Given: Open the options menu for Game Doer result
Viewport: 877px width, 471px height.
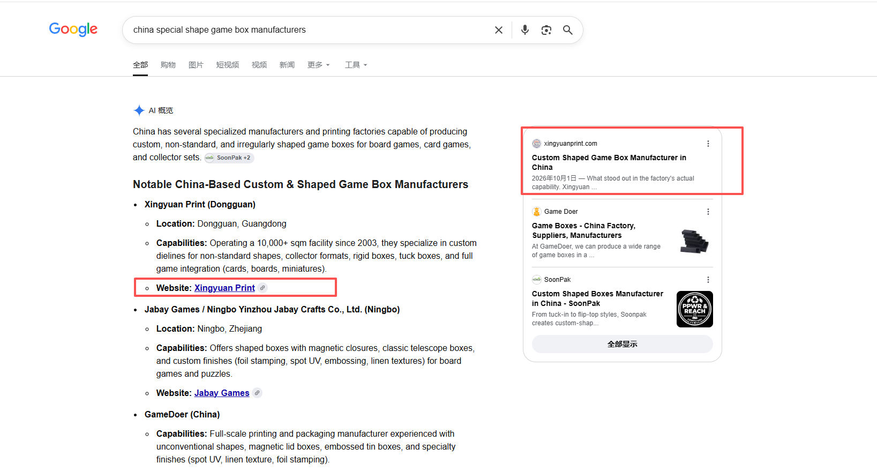Looking at the screenshot, I should point(708,212).
